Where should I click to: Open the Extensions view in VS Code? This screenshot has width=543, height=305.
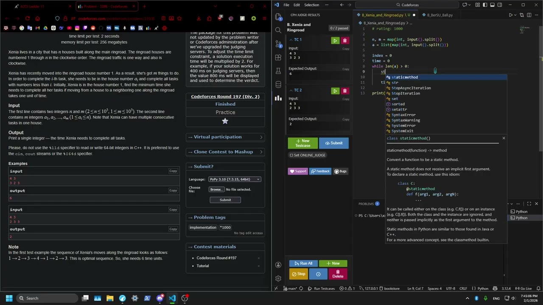[278, 57]
